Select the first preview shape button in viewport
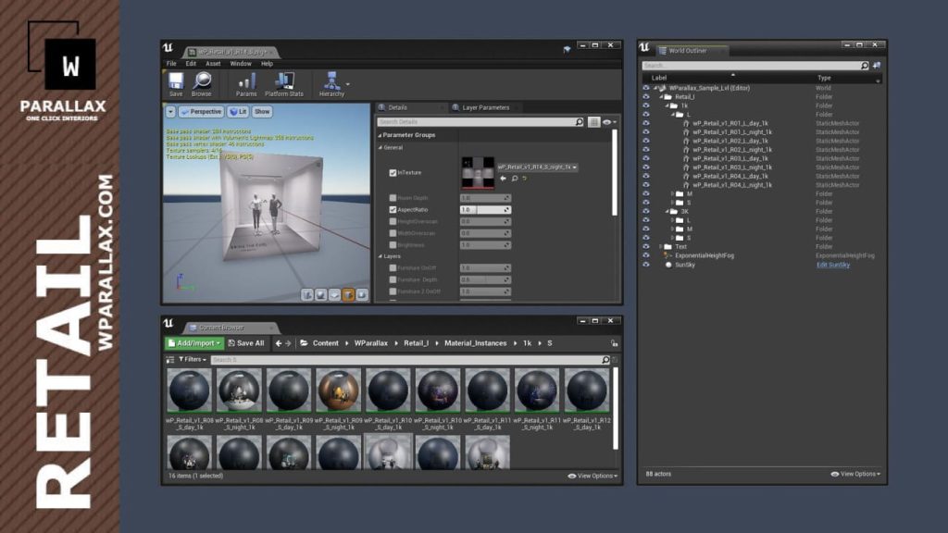Viewport: 948px width, 533px height. [x=307, y=295]
